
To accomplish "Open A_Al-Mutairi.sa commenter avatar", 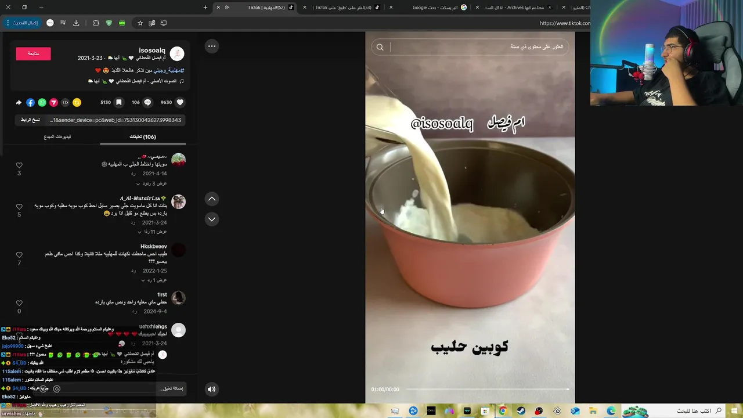I will (x=178, y=201).
